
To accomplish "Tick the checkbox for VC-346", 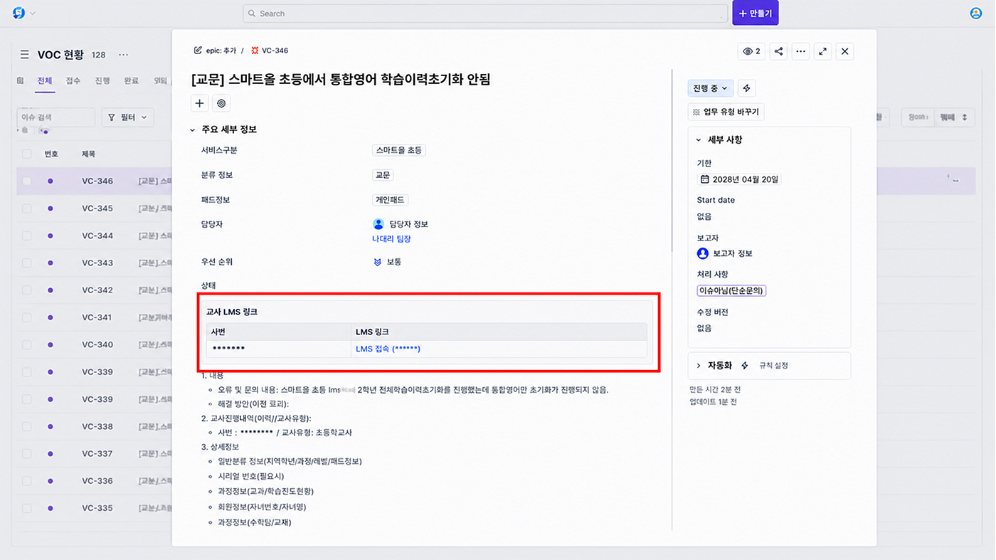I will 27,181.
